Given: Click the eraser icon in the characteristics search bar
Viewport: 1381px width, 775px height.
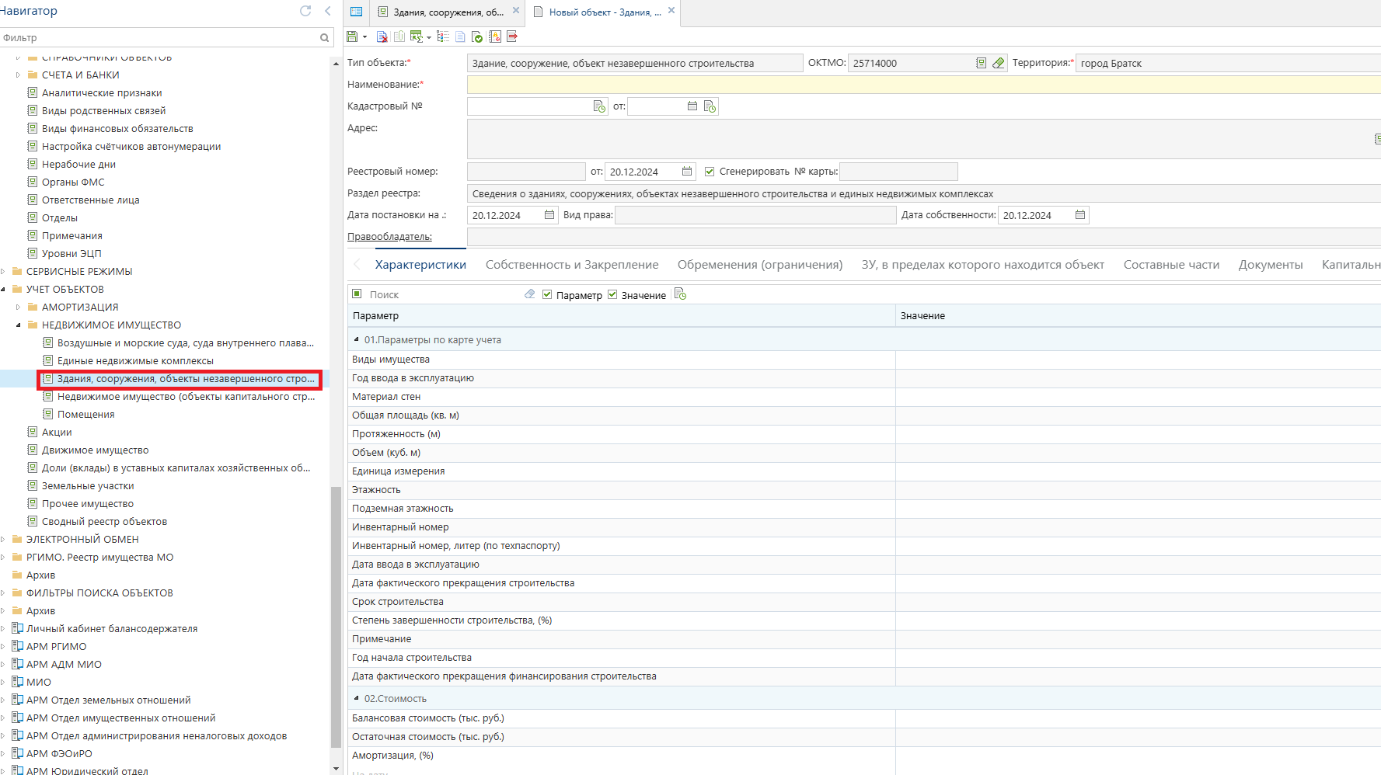Looking at the screenshot, I should click(x=530, y=294).
